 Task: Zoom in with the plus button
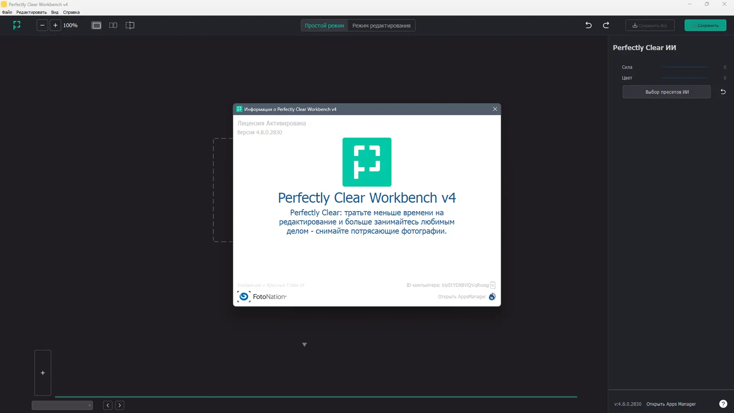(x=55, y=25)
